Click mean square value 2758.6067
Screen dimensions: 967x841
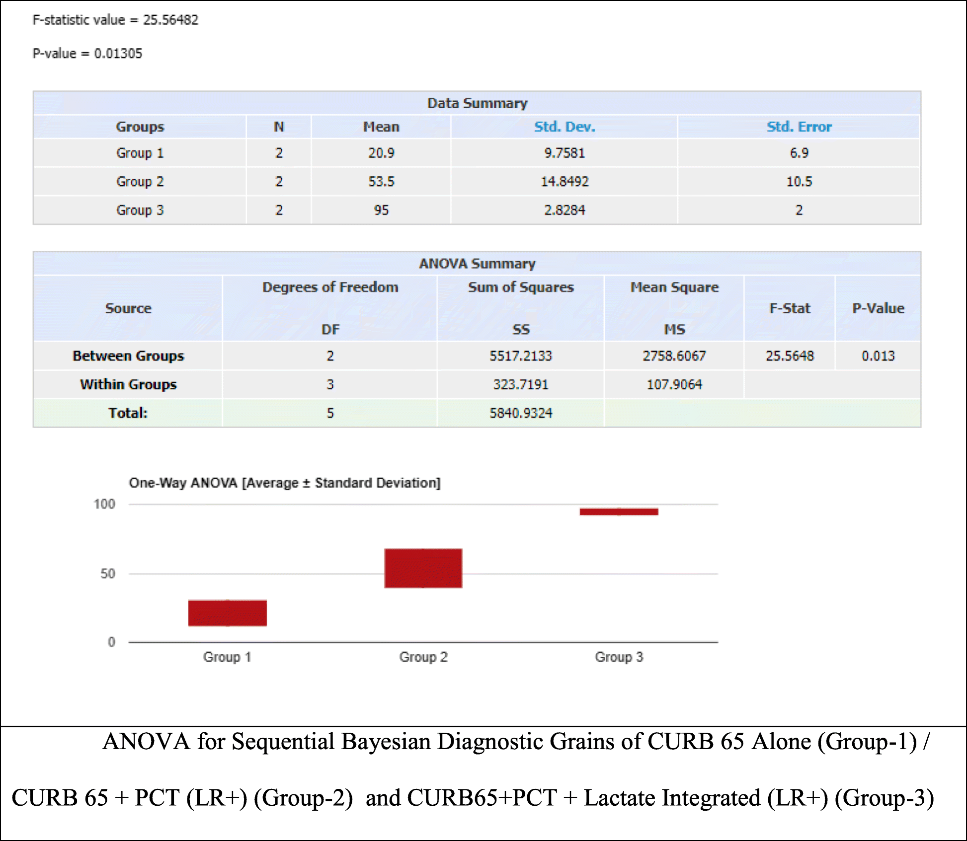click(674, 356)
